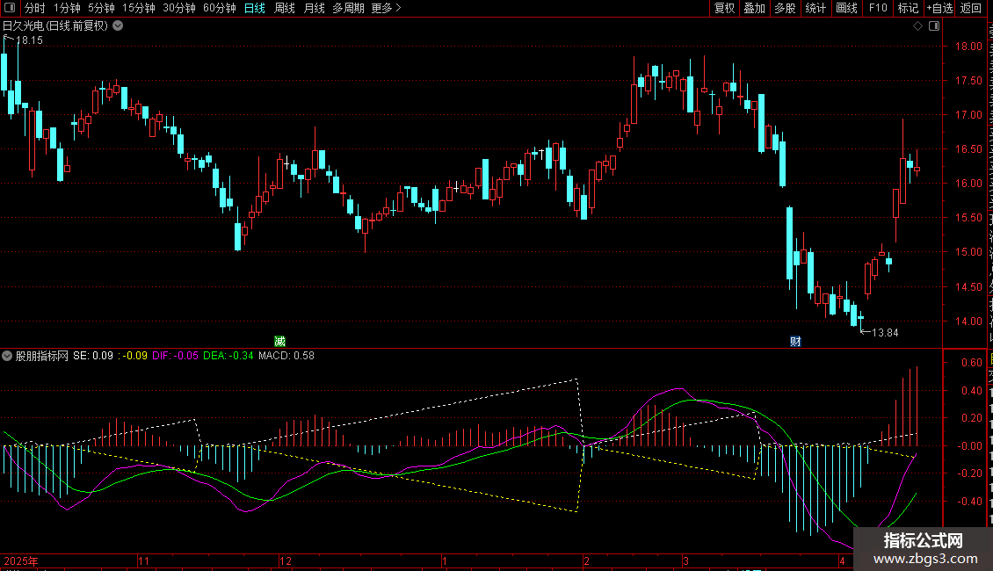Click the month 3 marker on time axis

click(685, 560)
